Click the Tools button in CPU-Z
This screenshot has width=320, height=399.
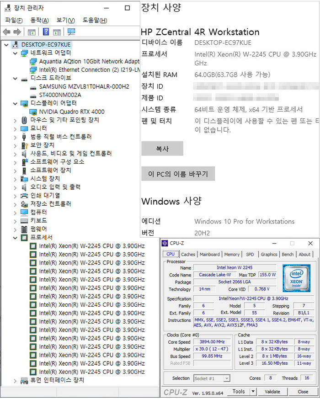coord(239,391)
